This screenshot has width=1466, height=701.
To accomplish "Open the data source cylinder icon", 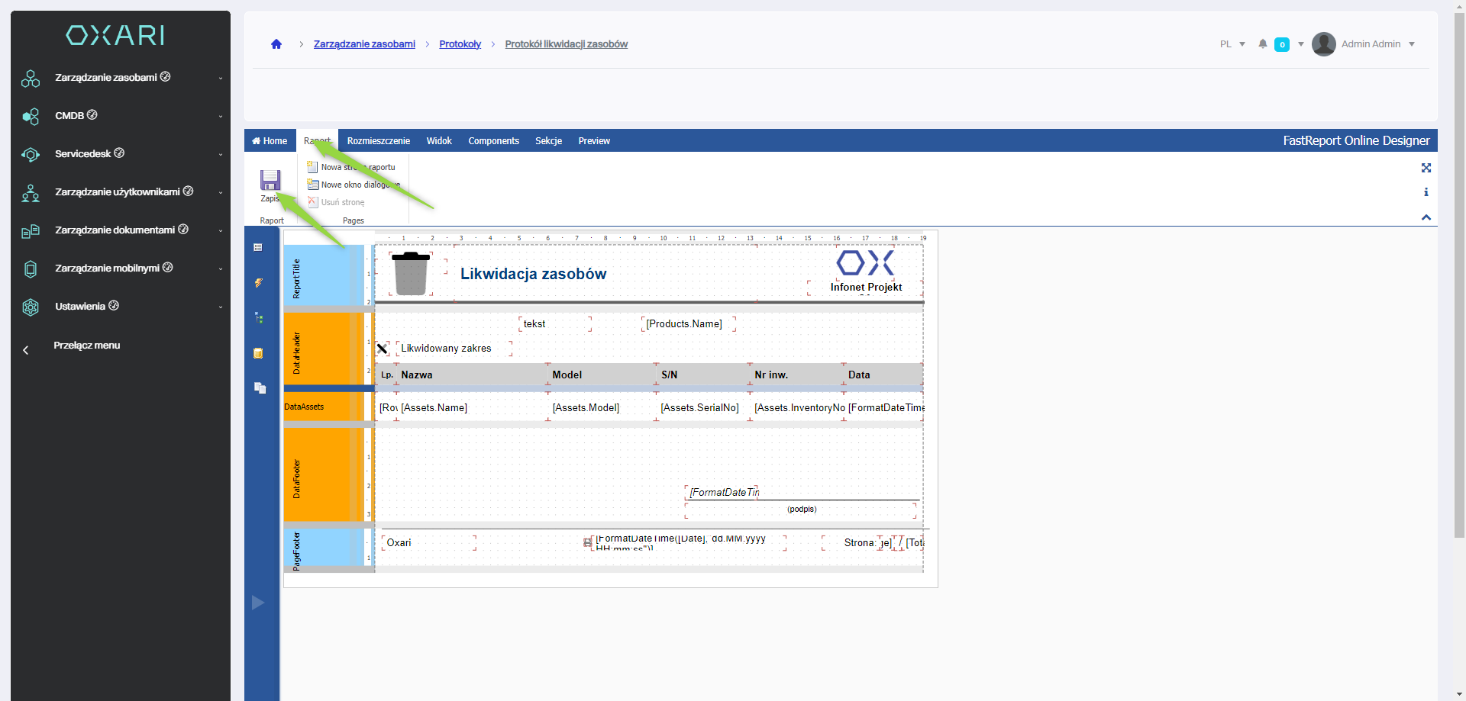I will 258,353.
